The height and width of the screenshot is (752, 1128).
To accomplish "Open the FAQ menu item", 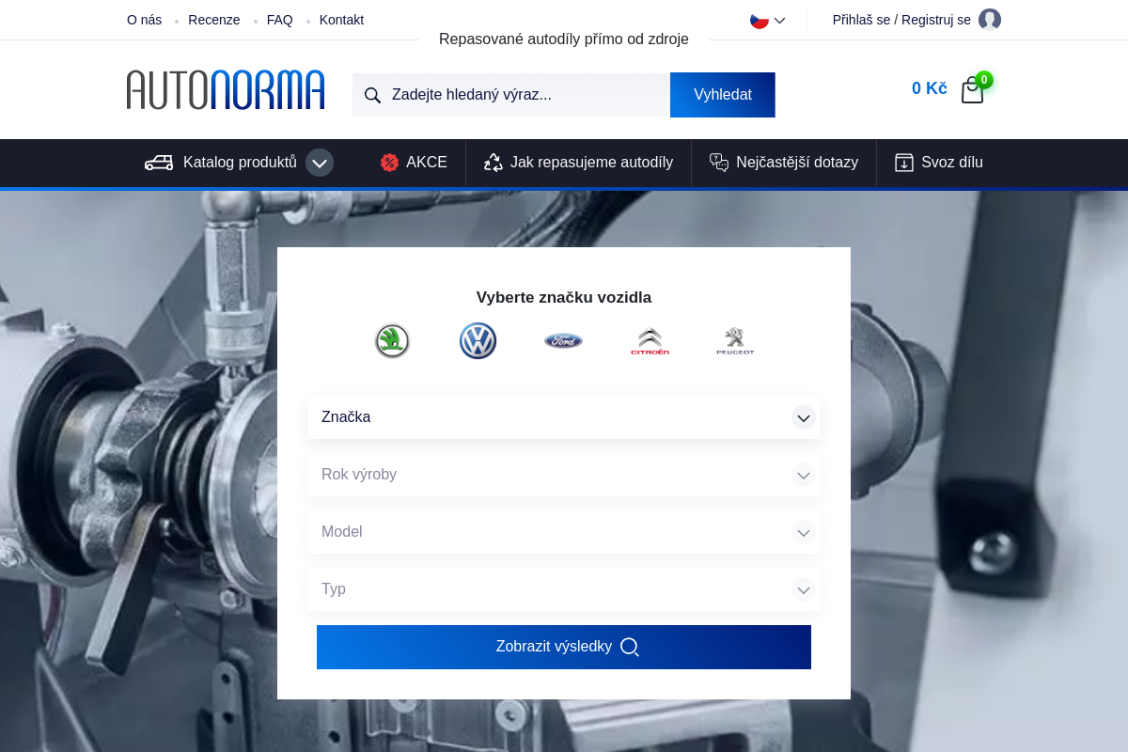I will pos(279,19).
